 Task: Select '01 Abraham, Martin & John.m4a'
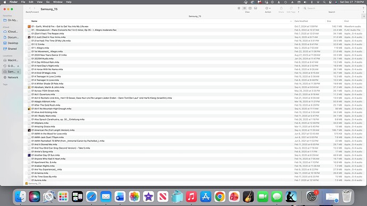click(x=48, y=88)
